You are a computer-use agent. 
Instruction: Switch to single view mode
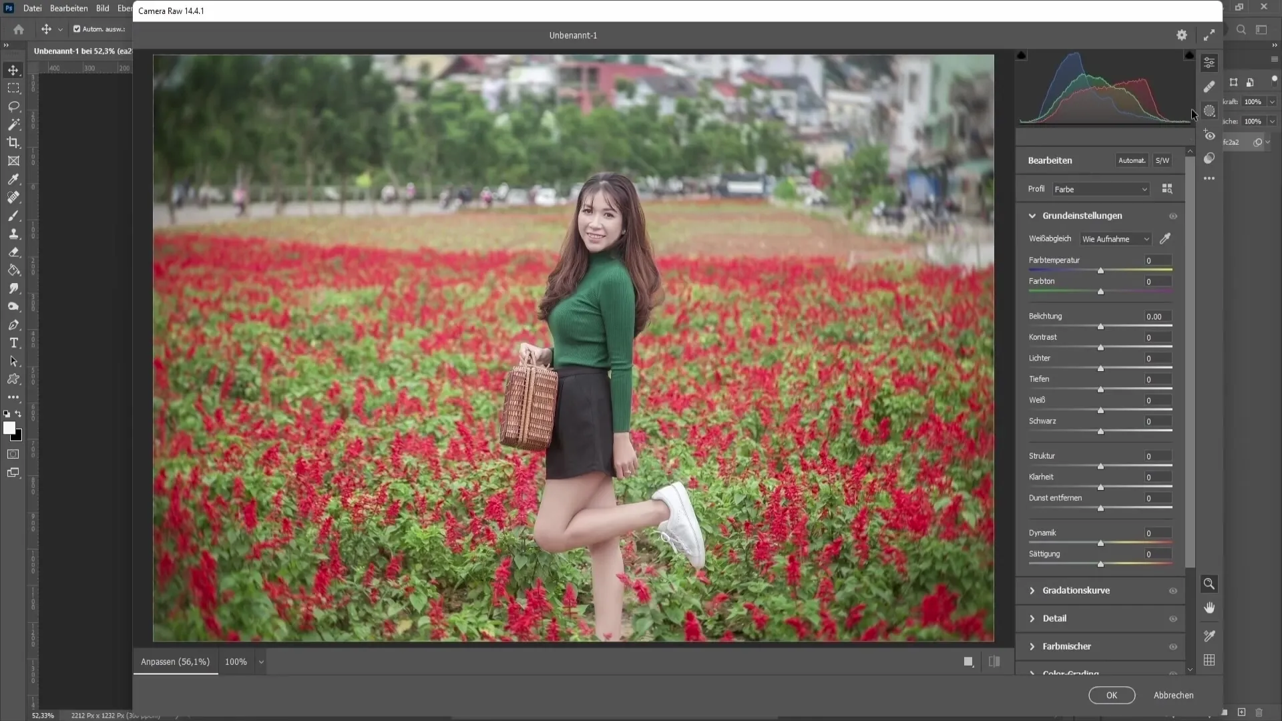[968, 662]
